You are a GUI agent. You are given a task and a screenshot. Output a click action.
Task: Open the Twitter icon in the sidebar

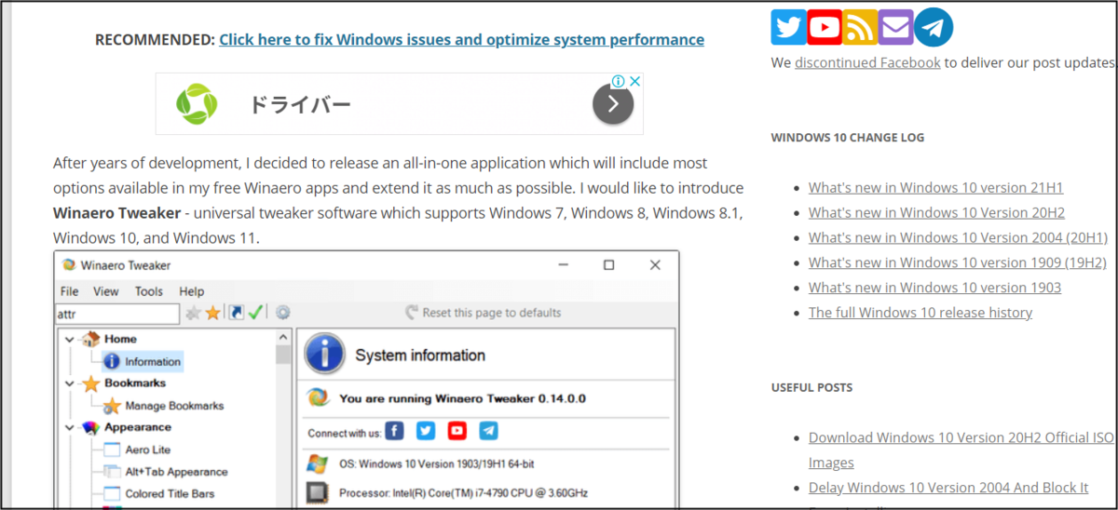coord(788,27)
